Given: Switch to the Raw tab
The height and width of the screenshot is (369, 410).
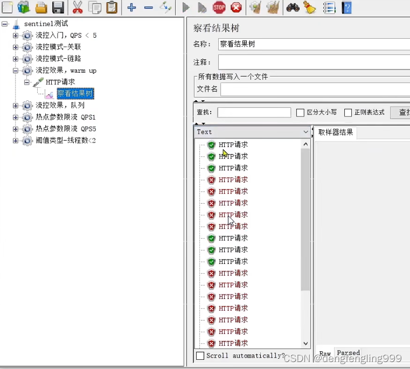Looking at the screenshot, I should (325, 353).
